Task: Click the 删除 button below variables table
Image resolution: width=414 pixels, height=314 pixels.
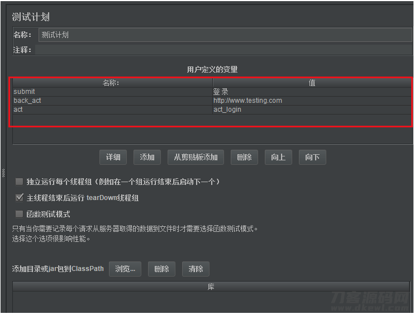Action: tap(244, 158)
